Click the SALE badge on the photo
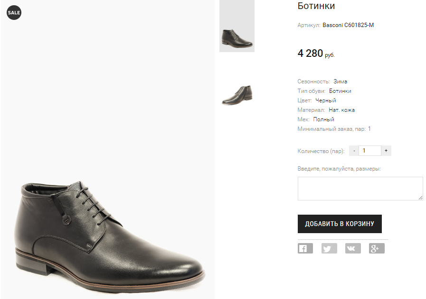Viewport: 426px width, 299px height. click(x=14, y=12)
